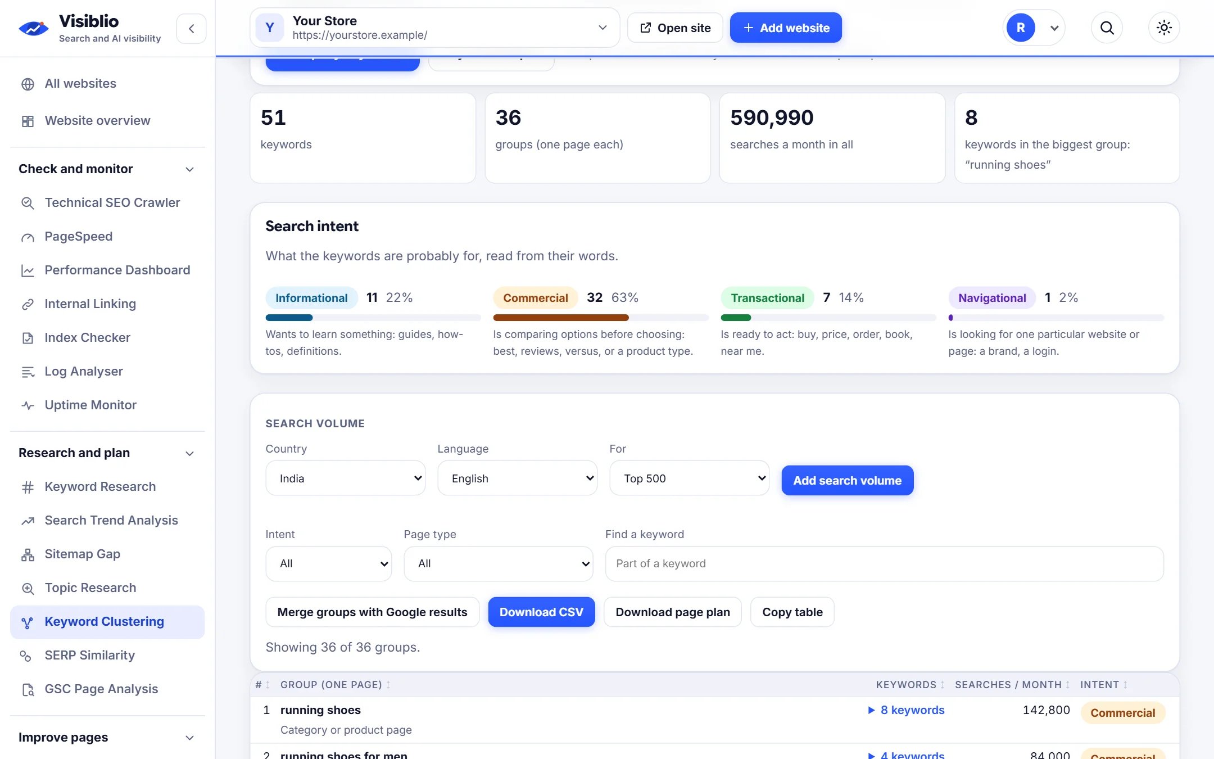Screen dimensions: 1214x759
Task: Open SERP Similarity in sidebar
Action: point(107,656)
